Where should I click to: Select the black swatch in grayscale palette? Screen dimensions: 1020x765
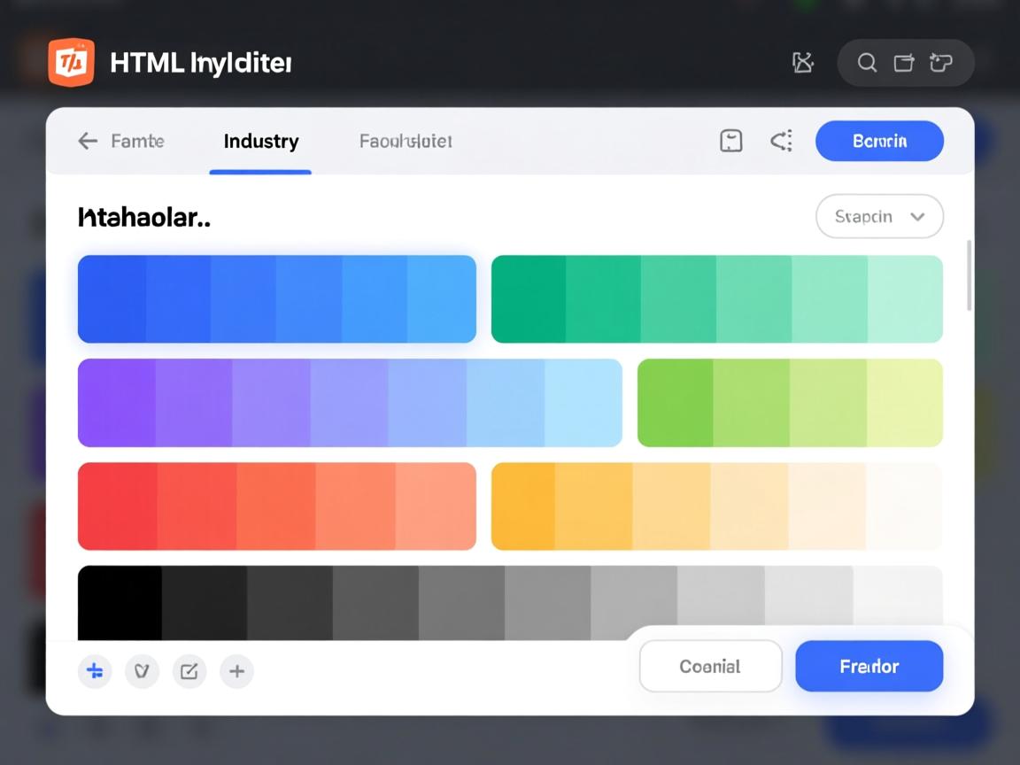[x=120, y=602]
